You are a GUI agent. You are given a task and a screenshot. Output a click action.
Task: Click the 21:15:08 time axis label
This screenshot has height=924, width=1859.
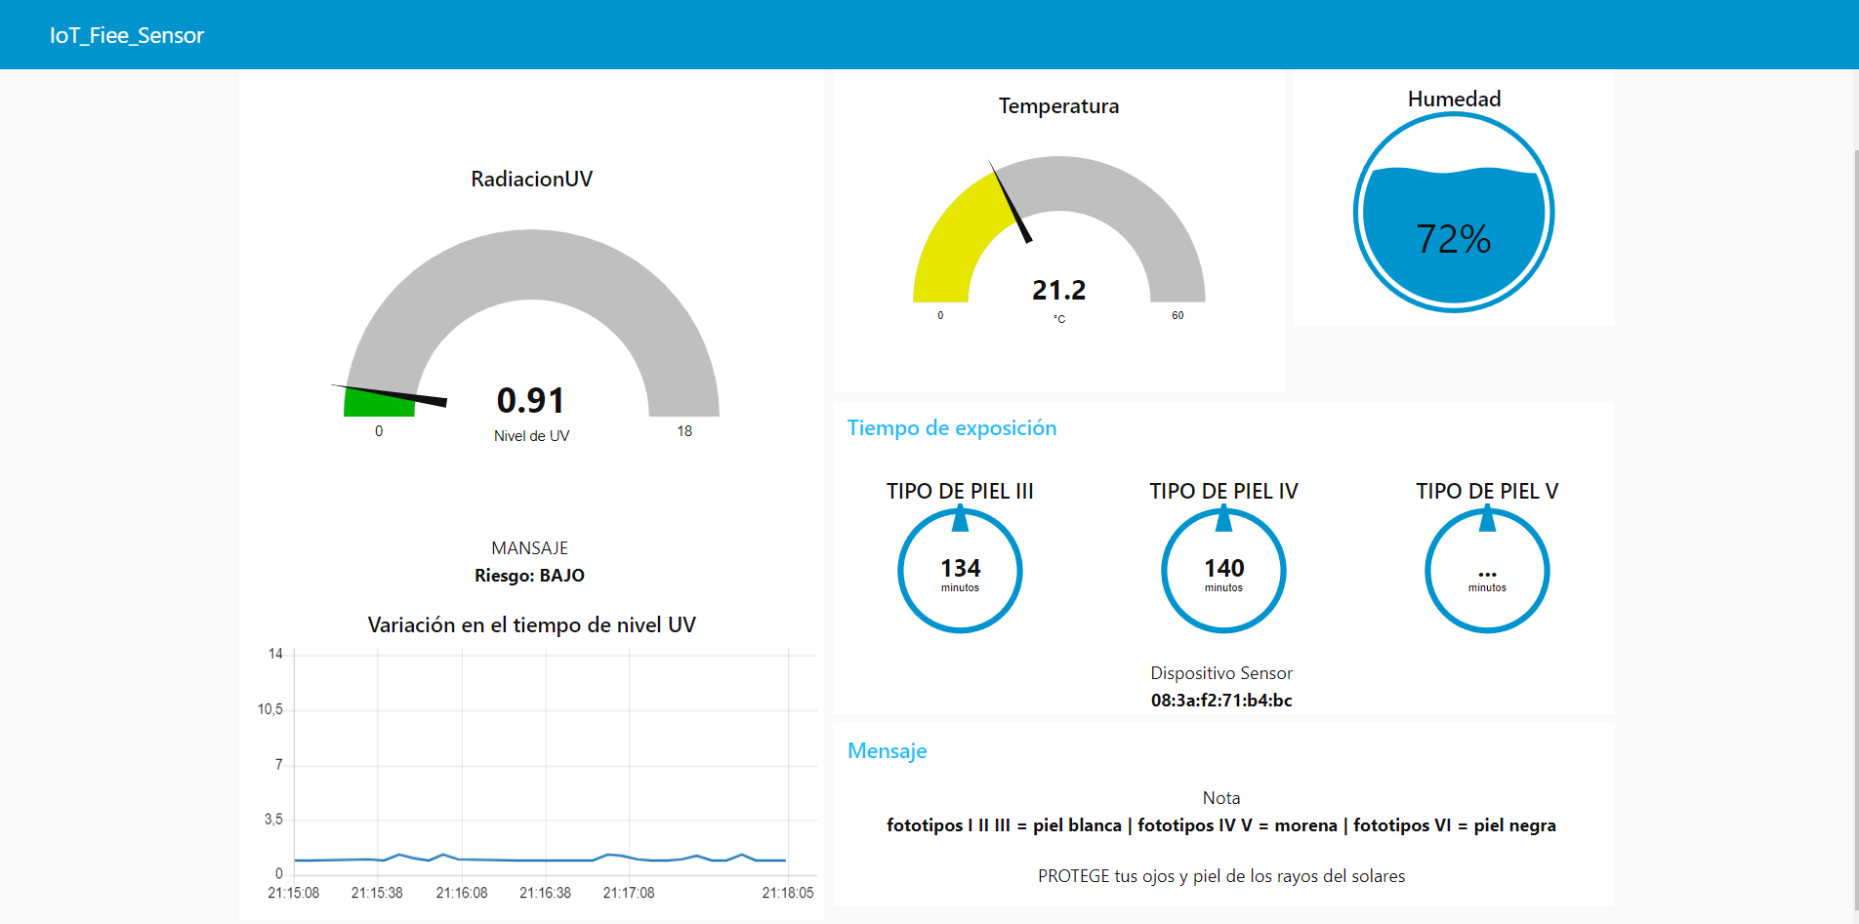click(x=293, y=893)
